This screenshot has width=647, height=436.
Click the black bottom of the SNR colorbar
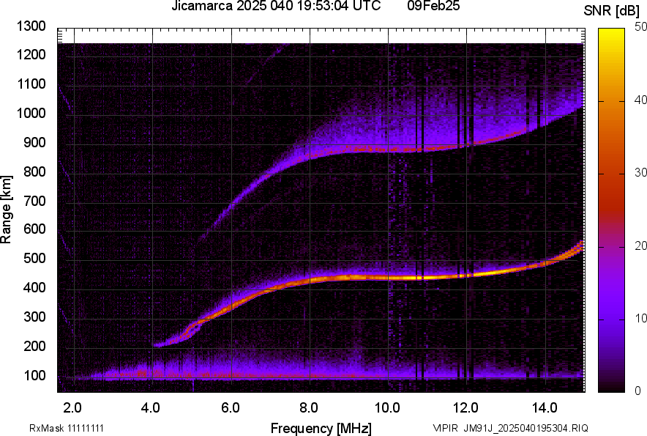(x=612, y=386)
